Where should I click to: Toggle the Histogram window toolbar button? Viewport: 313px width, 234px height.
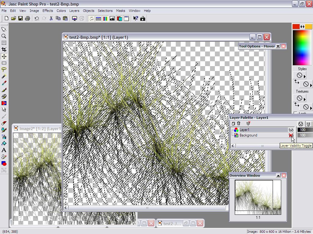[x=112, y=19]
